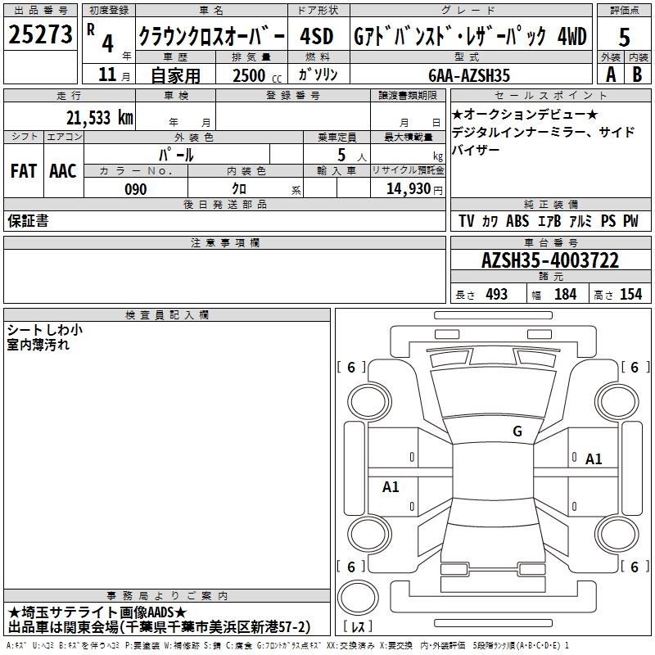Screen dimensions: 655x655
Task: Select the height value 154
Action: (x=630, y=294)
